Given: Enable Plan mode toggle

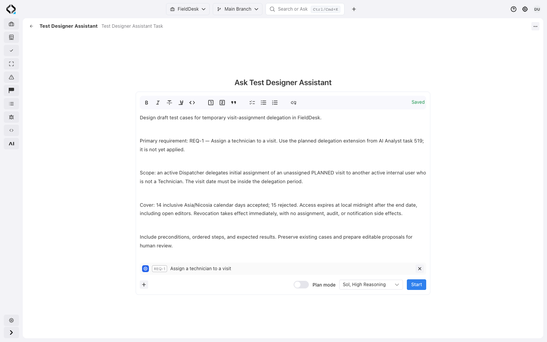Looking at the screenshot, I should click(x=301, y=285).
